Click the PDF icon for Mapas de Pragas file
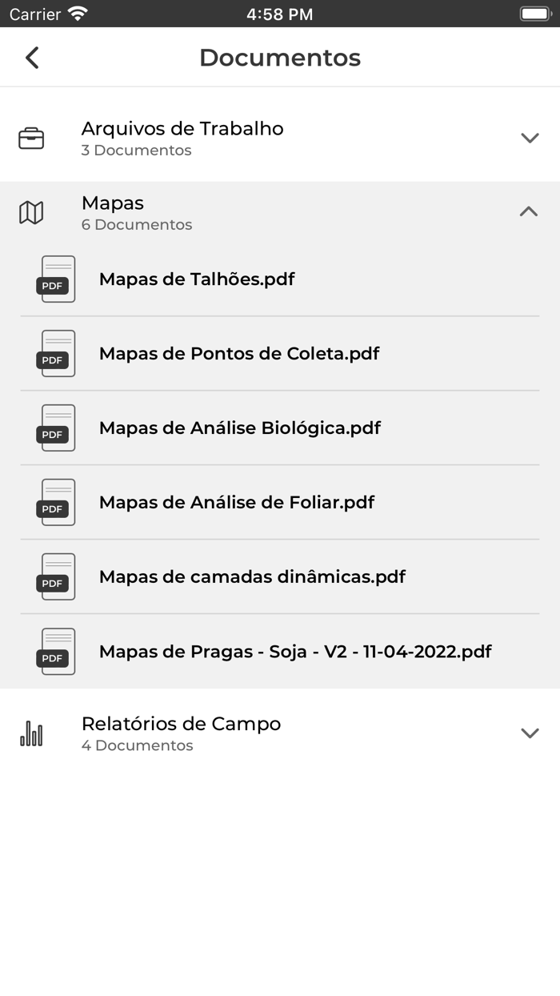560x996 pixels. pyautogui.click(x=55, y=651)
